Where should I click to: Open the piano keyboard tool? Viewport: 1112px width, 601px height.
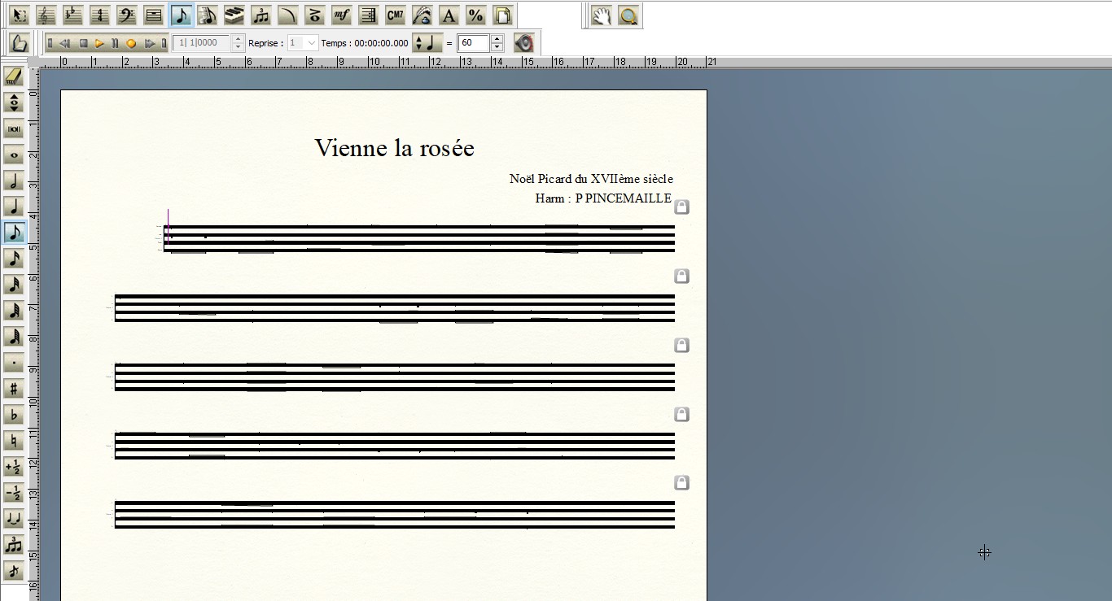(x=234, y=15)
